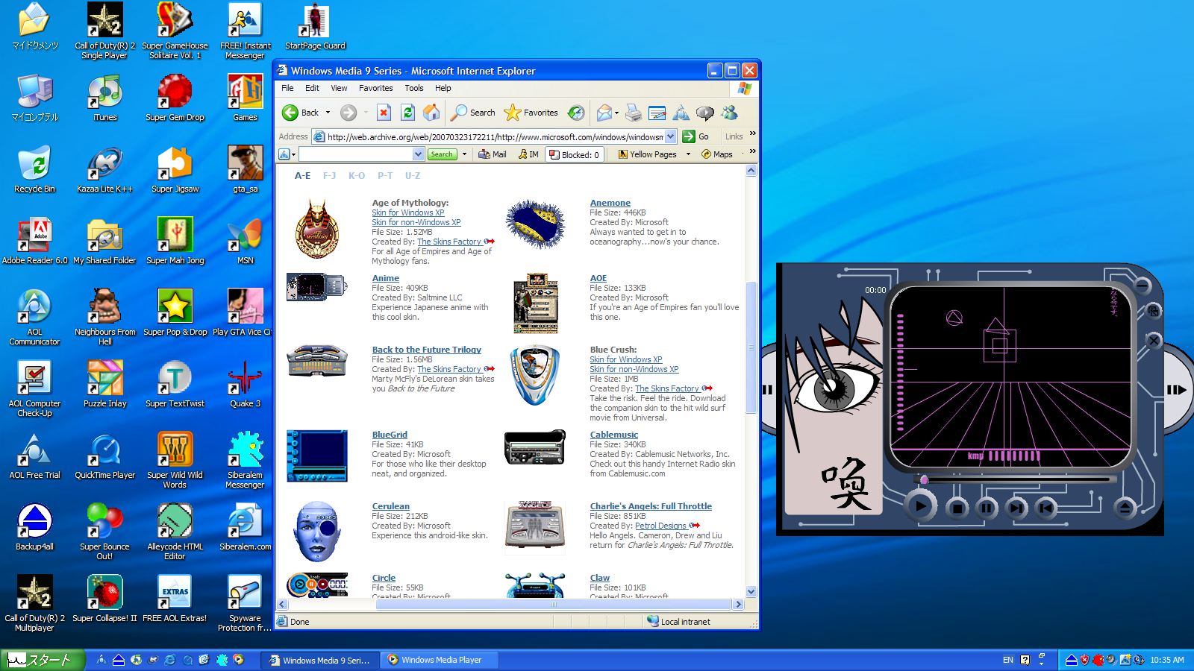Refresh the page with the Refresh icon
Image resolution: width=1194 pixels, height=671 pixels.
click(407, 113)
